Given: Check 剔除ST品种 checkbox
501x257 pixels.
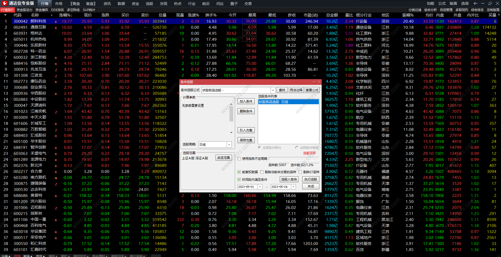Looking at the screenshot, I should click(300, 172).
